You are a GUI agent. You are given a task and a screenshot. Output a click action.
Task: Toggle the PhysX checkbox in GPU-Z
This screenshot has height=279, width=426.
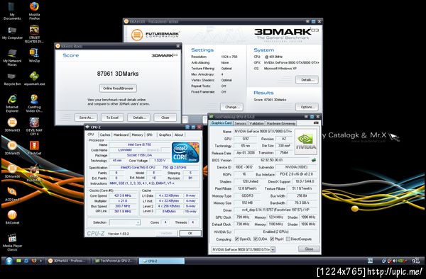(x=272, y=239)
